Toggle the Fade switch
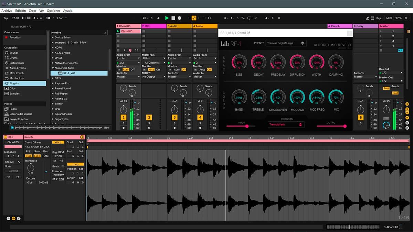Image resolution: width=413 pixels, height=232 pixels. pos(37,156)
